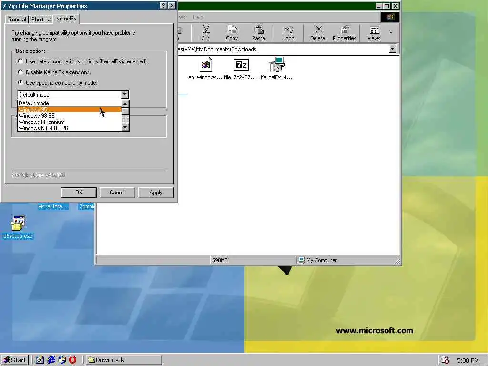Click the OK button
The image size is (488, 366).
coord(79,193)
